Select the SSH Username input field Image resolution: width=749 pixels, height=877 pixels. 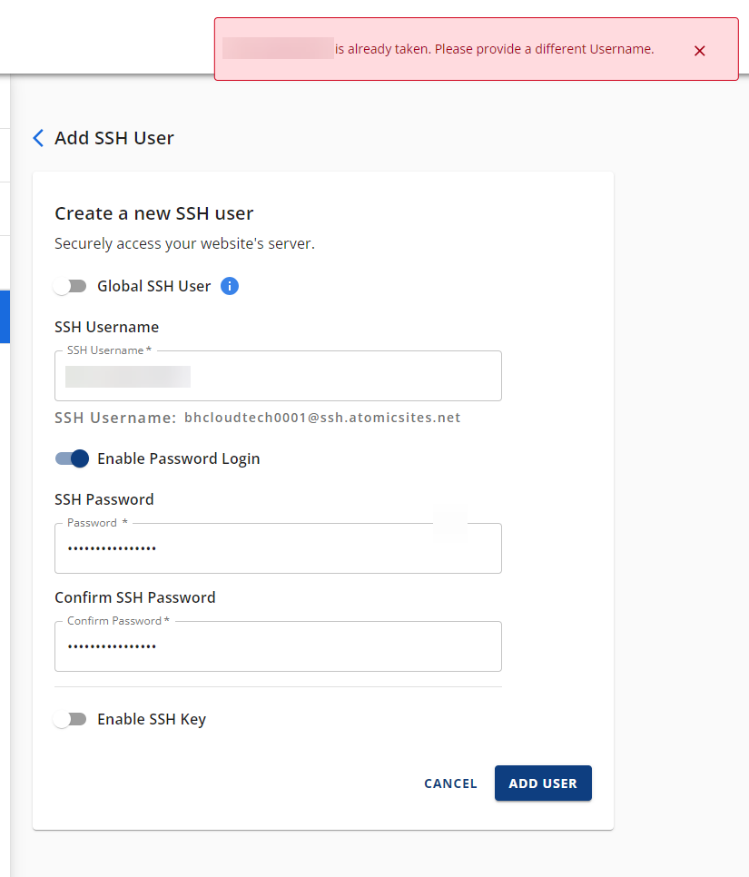[278, 376]
